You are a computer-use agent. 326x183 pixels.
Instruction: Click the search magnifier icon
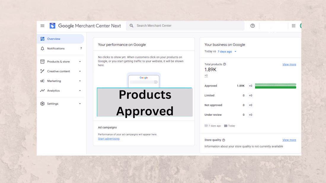point(131,26)
